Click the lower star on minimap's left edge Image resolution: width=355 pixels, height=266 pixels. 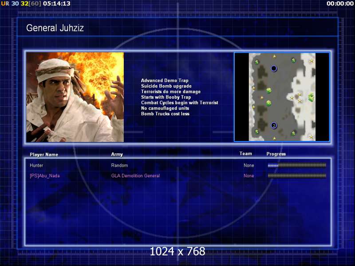coord(253,107)
